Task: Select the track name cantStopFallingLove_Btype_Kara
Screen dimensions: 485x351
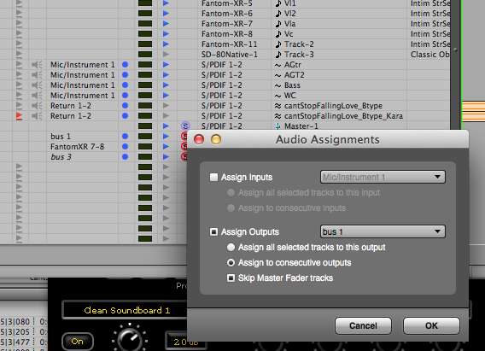Action: 343,116
